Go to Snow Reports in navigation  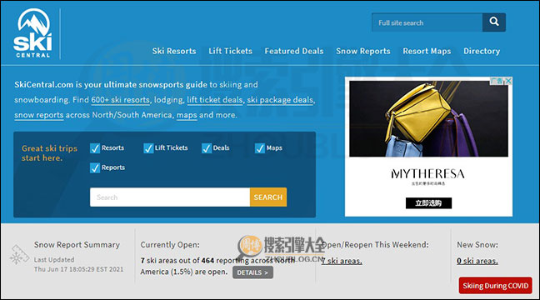pyautogui.click(x=363, y=51)
